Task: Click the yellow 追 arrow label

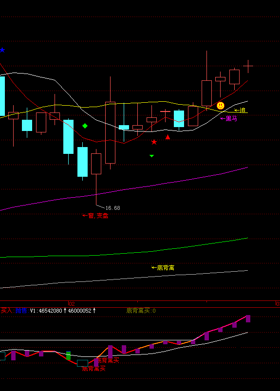Action: (x=240, y=110)
